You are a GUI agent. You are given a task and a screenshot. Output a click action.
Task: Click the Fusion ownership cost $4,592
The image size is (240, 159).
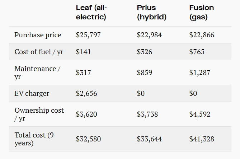click(x=200, y=114)
